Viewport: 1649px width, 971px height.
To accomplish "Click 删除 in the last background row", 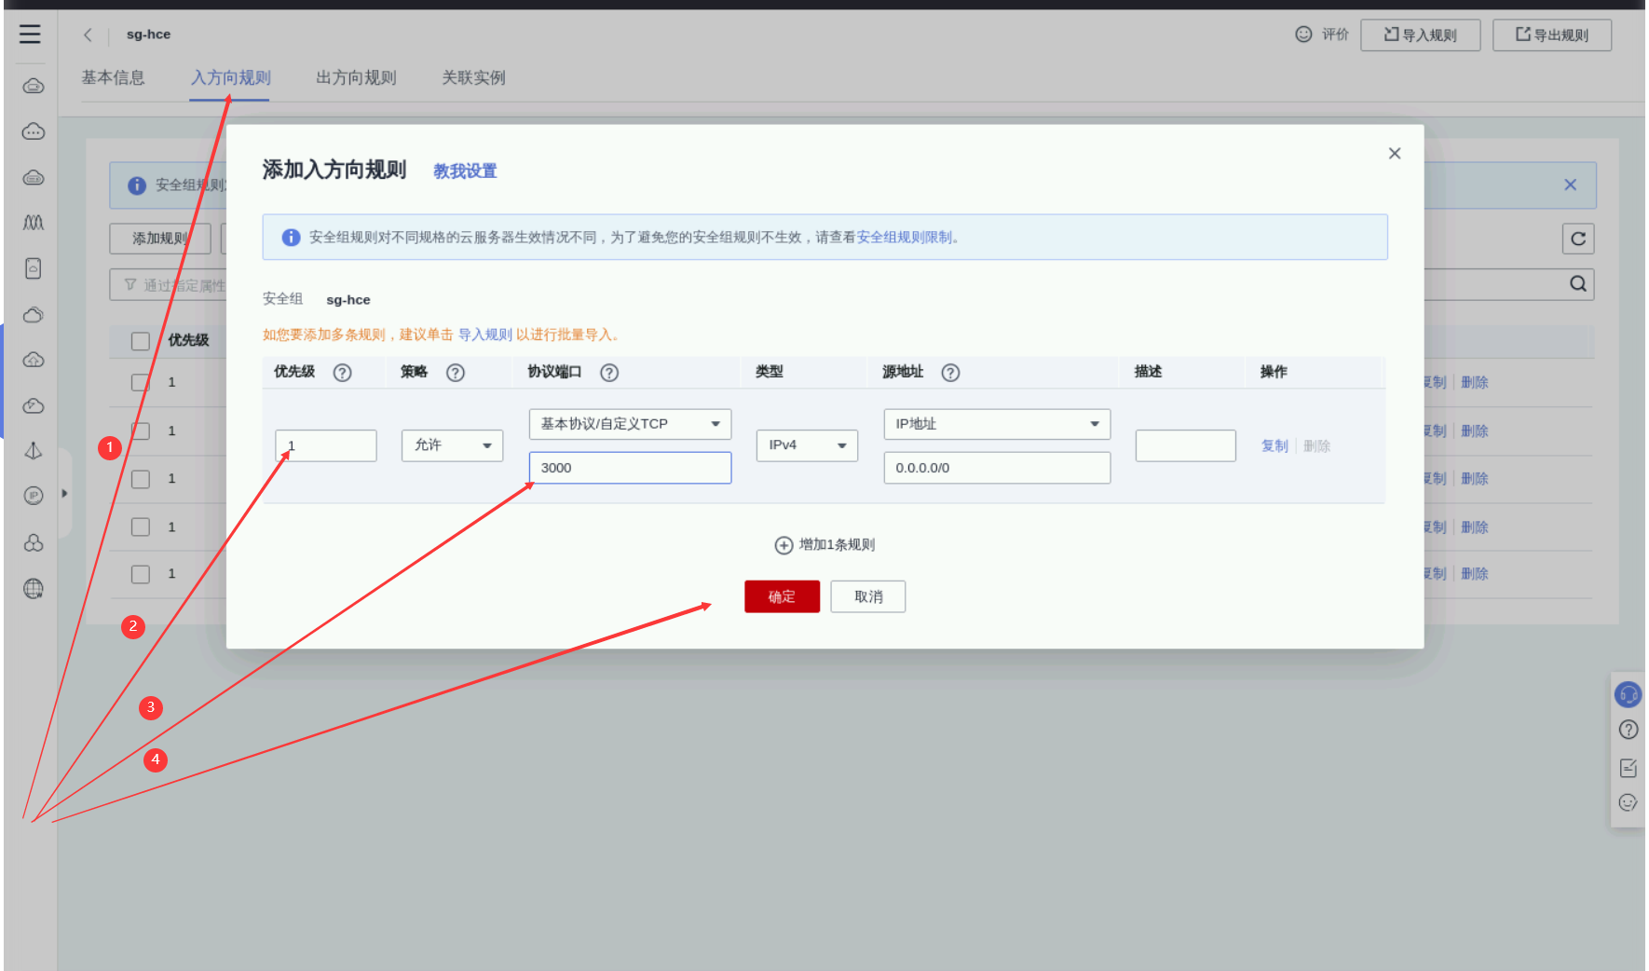I will tap(1475, 574).
